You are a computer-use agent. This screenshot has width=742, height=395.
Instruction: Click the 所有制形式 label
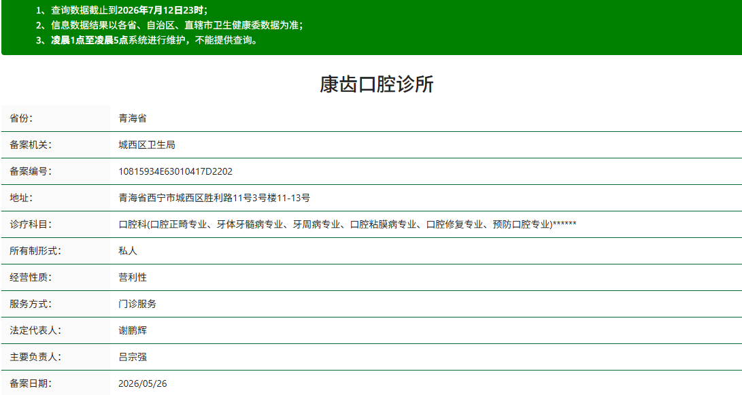click(x=35, y=251)
